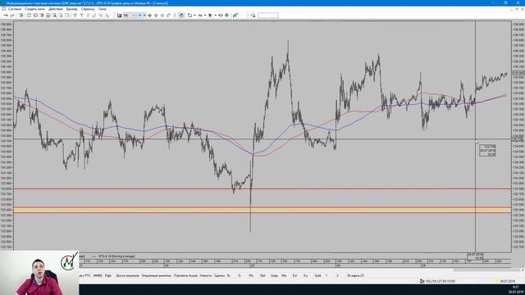Switch to the Доска опционов tab
The height and width of the screenshot is (295, 525).
[127, 275]
